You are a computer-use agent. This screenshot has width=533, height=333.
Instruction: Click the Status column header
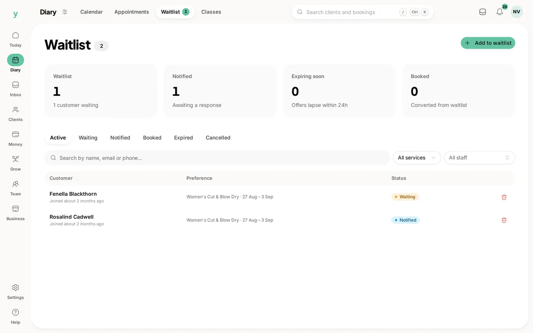[399, 178]
